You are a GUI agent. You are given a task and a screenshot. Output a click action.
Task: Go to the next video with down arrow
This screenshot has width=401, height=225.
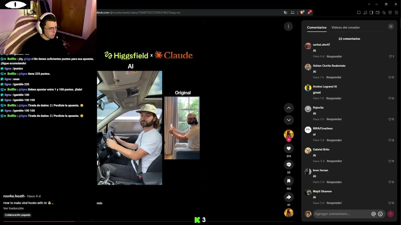click(x=289, y=120)
